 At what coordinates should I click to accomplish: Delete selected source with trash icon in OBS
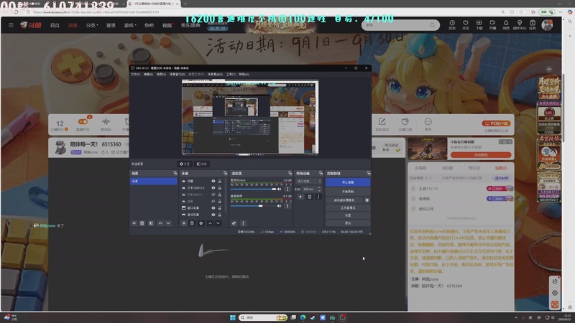(192, 223)
